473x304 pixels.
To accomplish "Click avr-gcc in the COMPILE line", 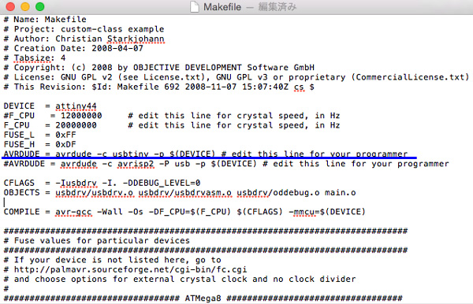I will point(73,212).
